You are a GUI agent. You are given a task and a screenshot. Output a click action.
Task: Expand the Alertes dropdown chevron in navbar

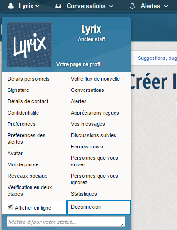pos(166,6)
